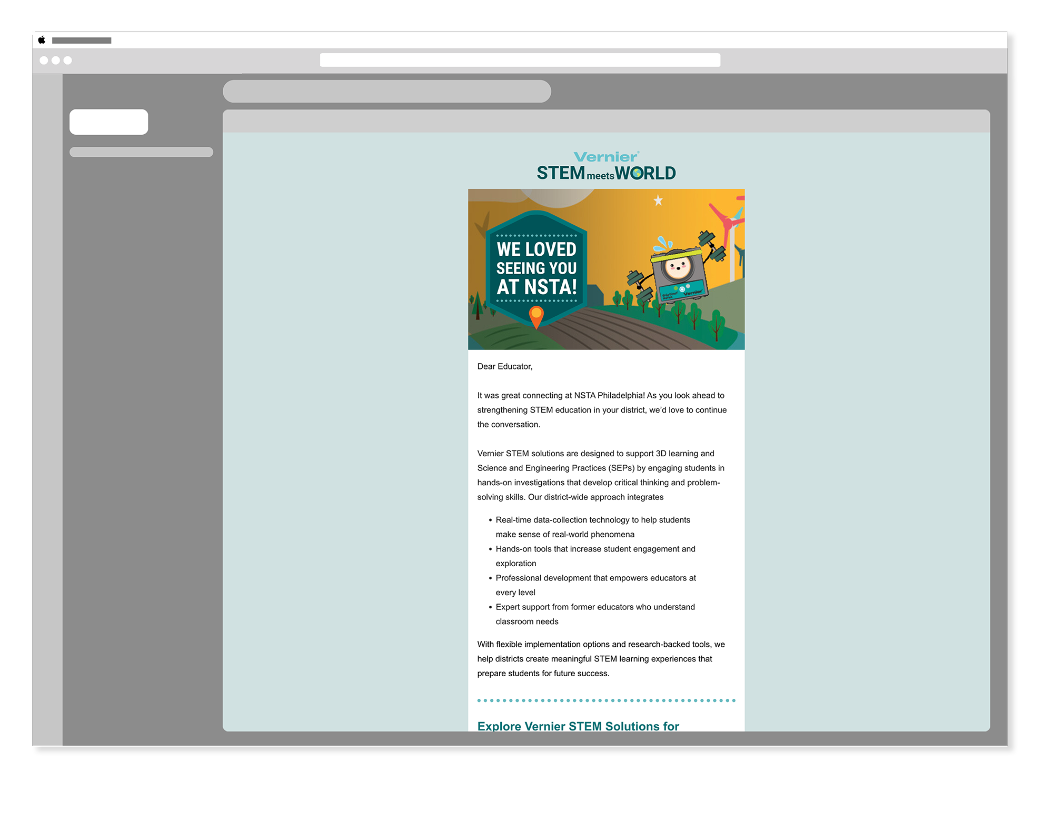Click the 'We loved seeing you at NSTA' banner
The height and width of the screenshot is (822, 1053).
pyautogui.click(x=606, y=269)
